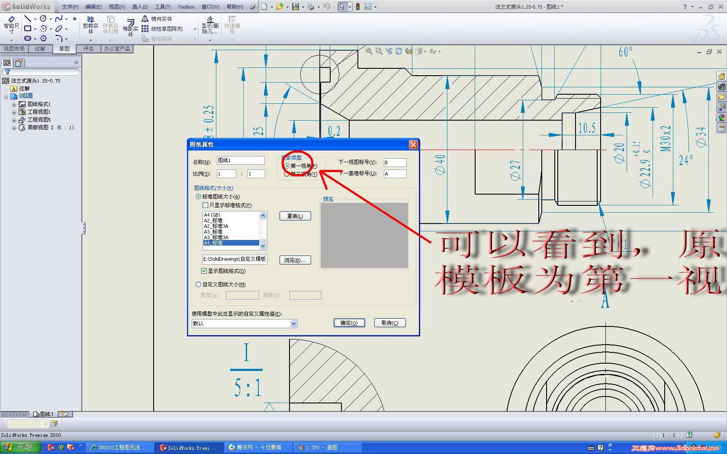Screen dimensions: 727x454
Task: Pick the Straight Slot sketch tool
Action: [27, 38]
